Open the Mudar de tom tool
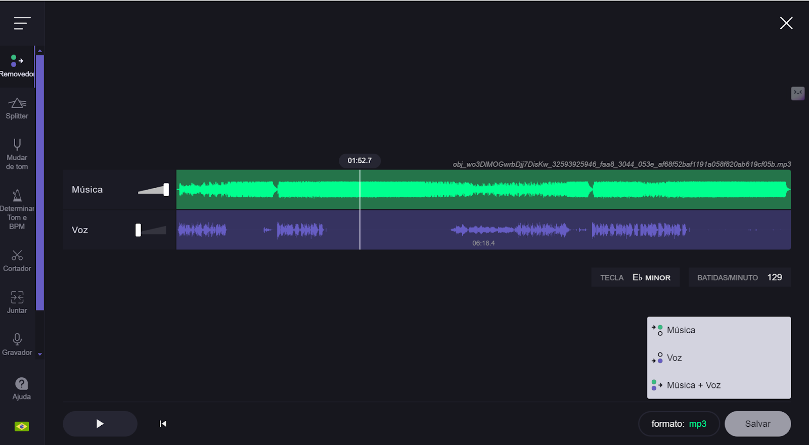This screenshot has height=445, width=809. coord(17,154)
